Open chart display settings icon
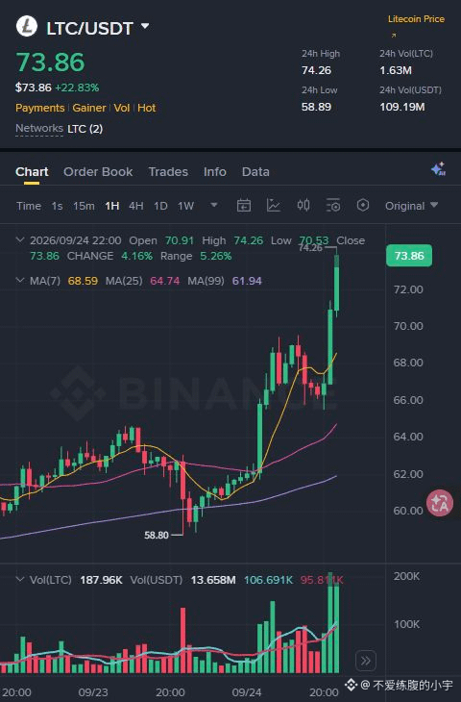 (x=333, y=206)
